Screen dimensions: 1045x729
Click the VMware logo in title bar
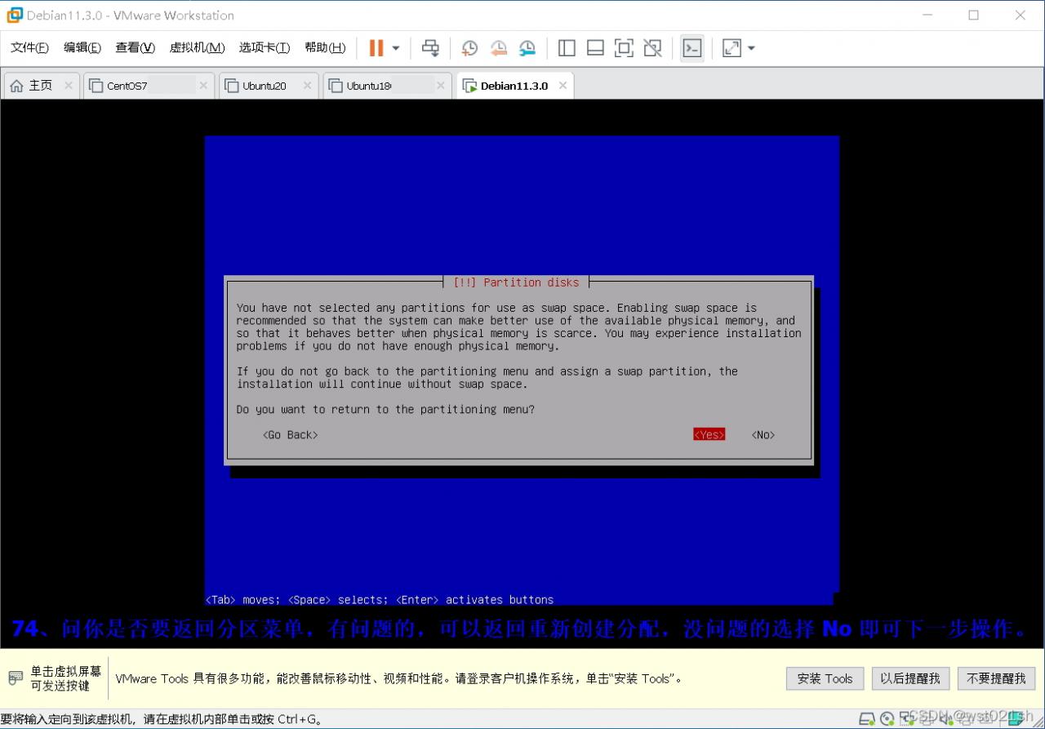coord(14,15)
